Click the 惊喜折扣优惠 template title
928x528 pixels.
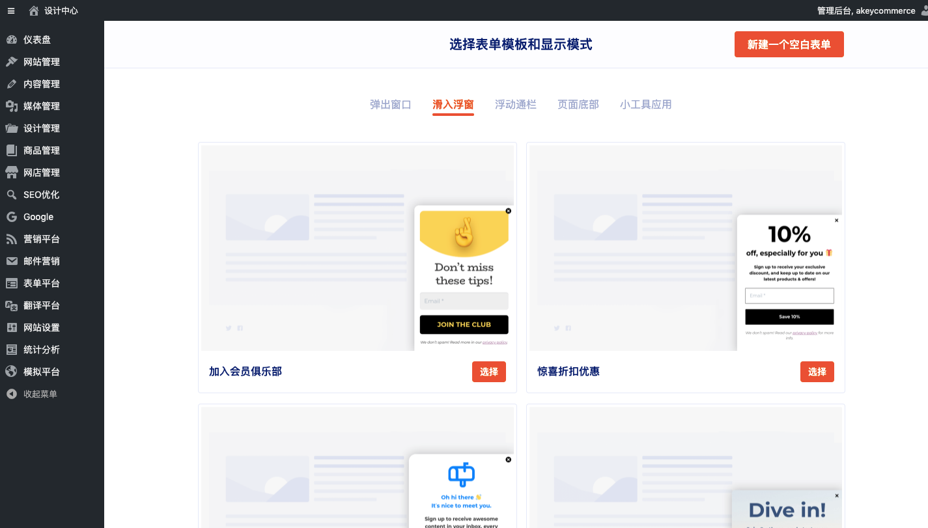click(569, 372)
